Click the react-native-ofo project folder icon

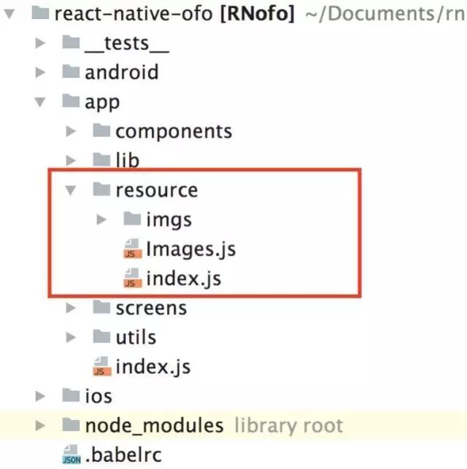point(40,12)
